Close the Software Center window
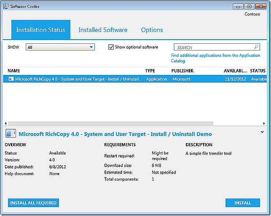 pyautogui.click(x=260, y=7)
